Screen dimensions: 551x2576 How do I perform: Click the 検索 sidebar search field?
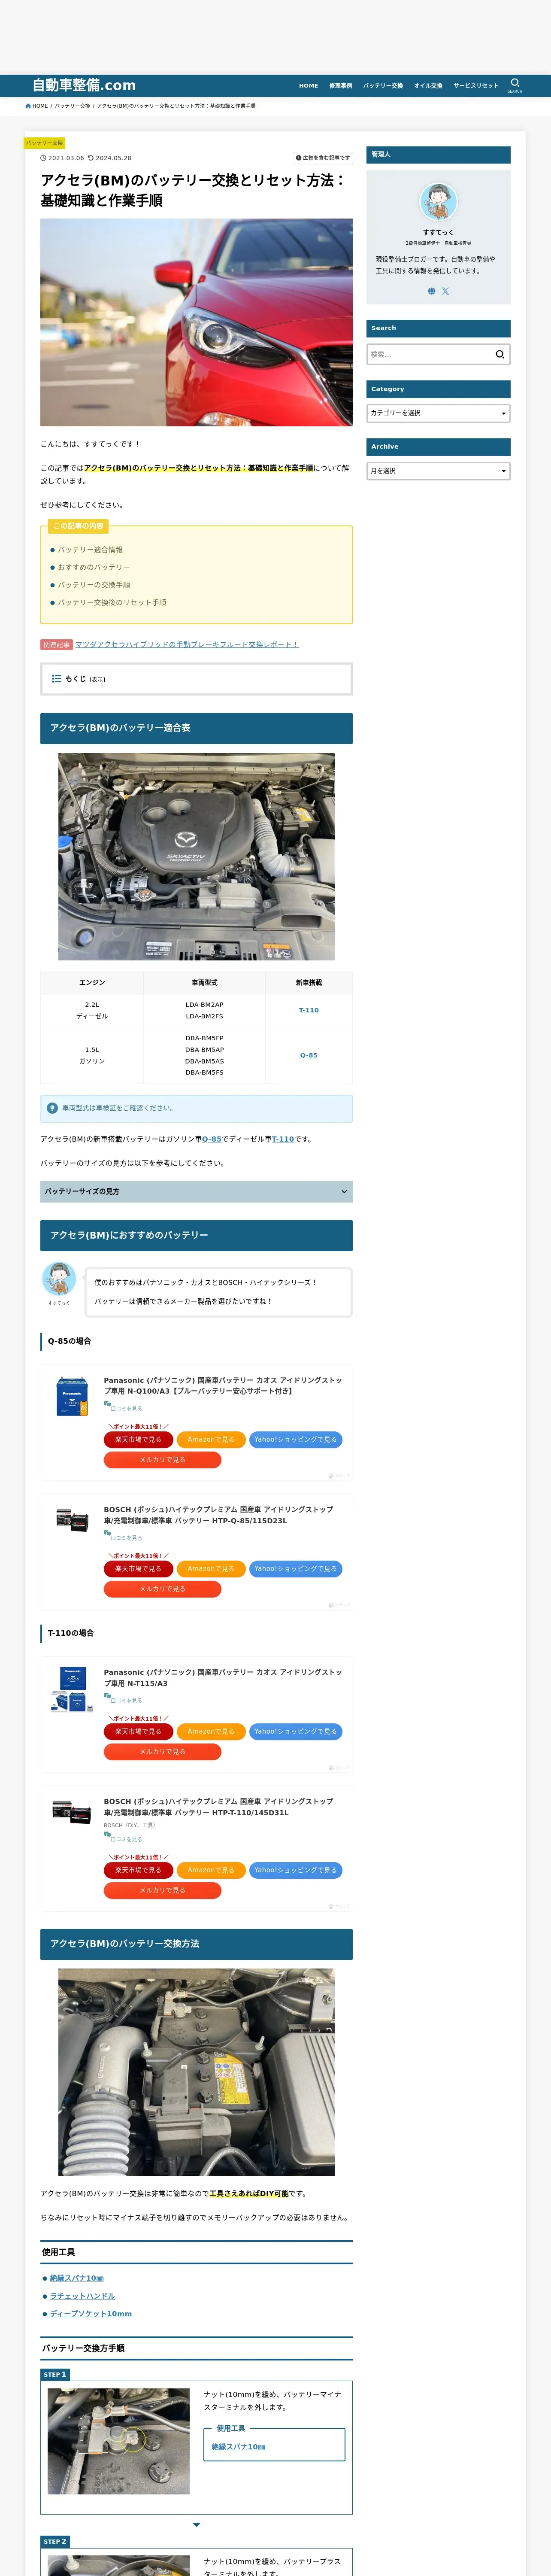coord(429,354)
